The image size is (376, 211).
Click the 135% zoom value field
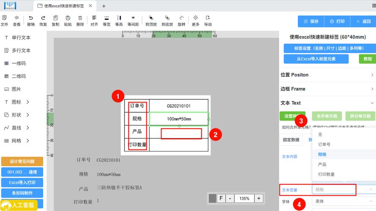coord(244,198)
